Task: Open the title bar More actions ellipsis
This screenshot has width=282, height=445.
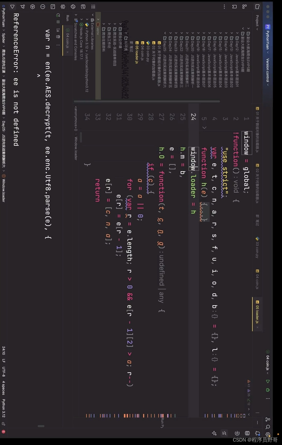Action: [x=268, y=399]
